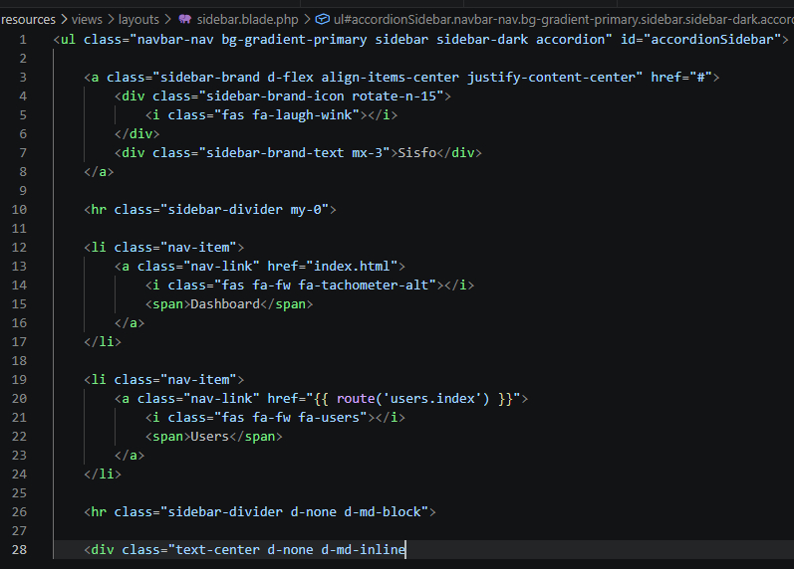Expand the chevron after resources breadcrumb
Image resolution: width=794 pixels, height=569 pixels.
coord(64,20)
